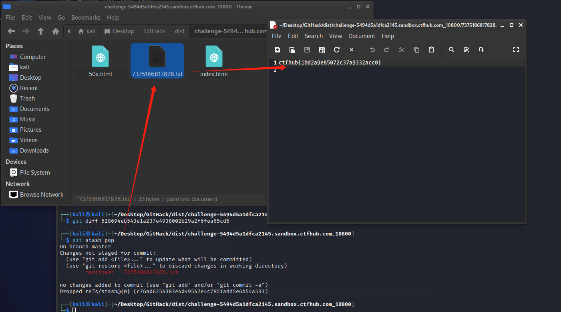Click Thunar status bar file info
Screen dimensions: 561x312
(x=147, y=199)
